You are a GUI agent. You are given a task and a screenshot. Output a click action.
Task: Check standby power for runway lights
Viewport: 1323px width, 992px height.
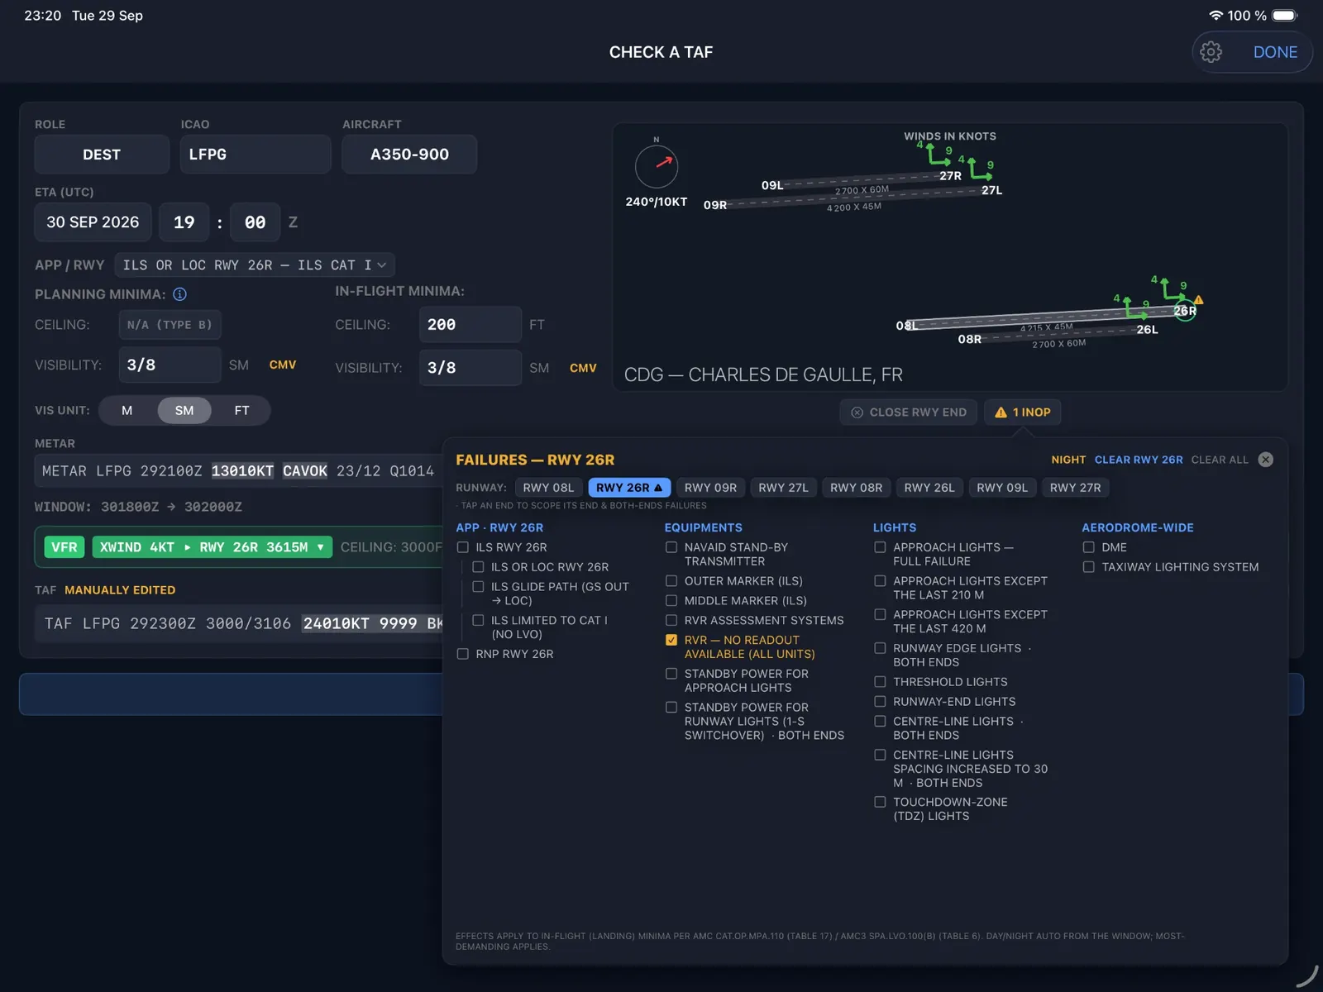pos(671,708)
